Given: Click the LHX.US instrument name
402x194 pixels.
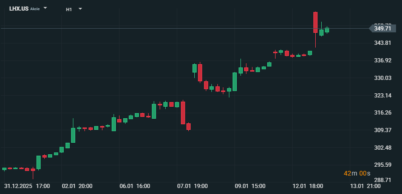Looking at the screenshot, I should click(19, 9).
